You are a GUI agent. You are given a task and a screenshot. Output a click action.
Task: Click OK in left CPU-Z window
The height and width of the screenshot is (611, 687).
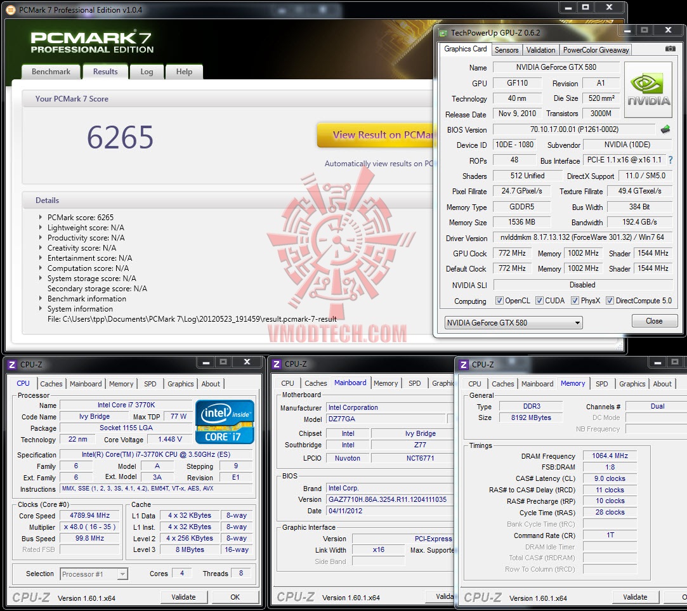tap(235, 597)
